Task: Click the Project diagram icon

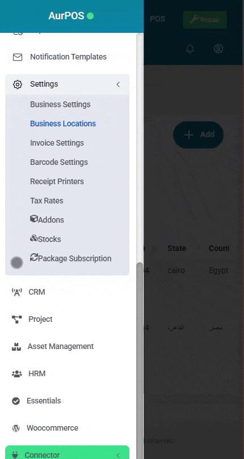Action: point(16,320)
